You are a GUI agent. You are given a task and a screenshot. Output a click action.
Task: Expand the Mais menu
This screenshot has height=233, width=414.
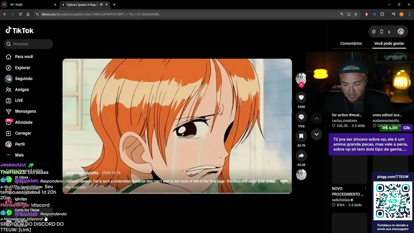[19, 155]
